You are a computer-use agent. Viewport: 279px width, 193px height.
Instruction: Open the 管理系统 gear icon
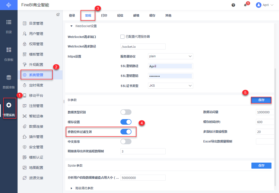pyautogui.click(x=9, y=105)
